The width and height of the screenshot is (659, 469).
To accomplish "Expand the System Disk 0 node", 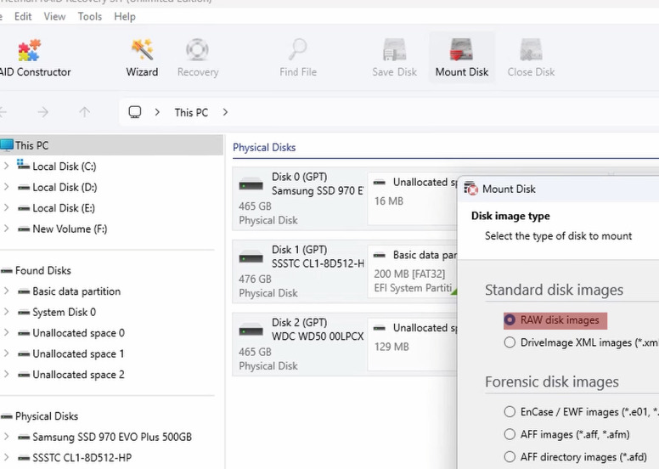I will tap(6, 312).
